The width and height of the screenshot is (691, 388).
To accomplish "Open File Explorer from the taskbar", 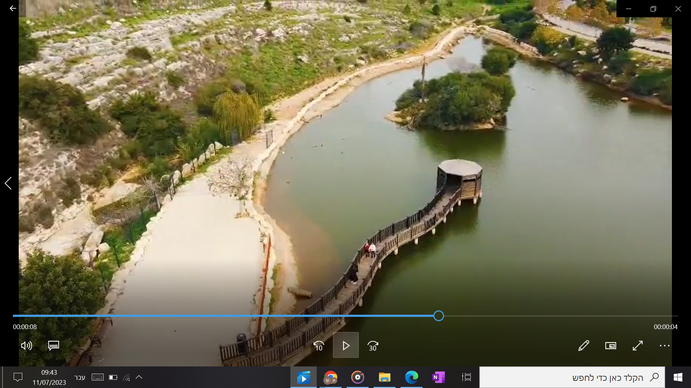I will point(384,377).
